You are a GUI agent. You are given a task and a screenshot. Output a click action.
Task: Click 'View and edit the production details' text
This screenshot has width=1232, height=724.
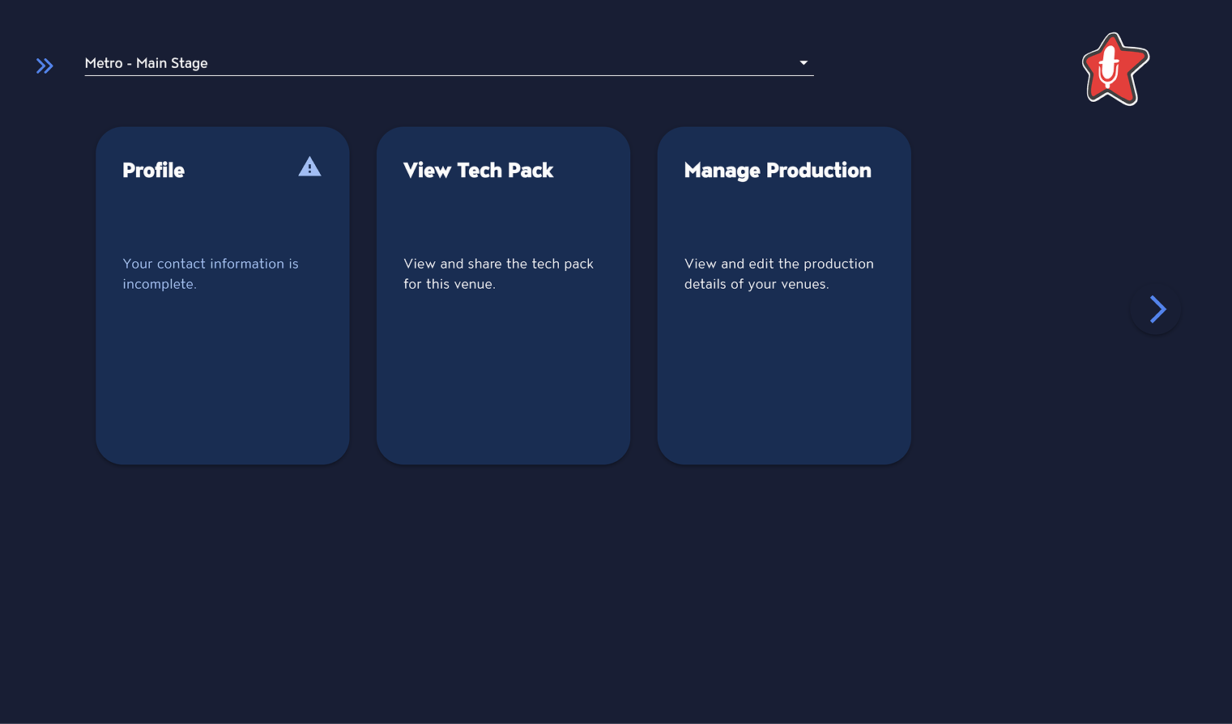(779, 273)
